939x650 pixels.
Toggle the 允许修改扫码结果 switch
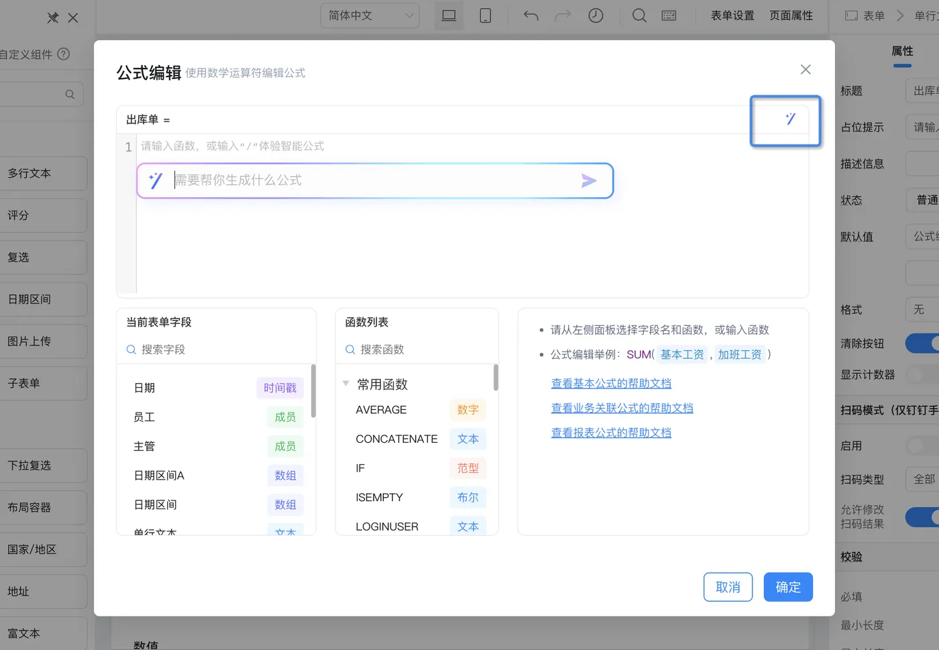coord(923,517)
